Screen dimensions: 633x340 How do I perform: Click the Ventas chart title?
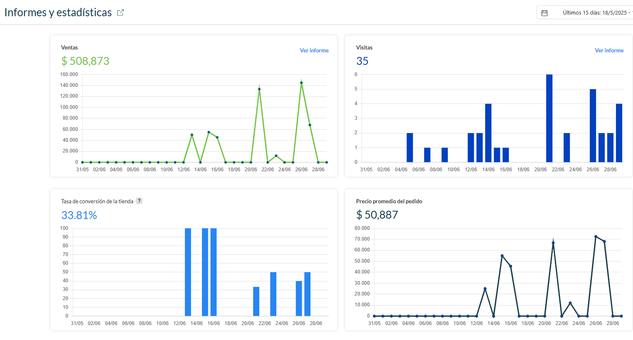[69, 47]
